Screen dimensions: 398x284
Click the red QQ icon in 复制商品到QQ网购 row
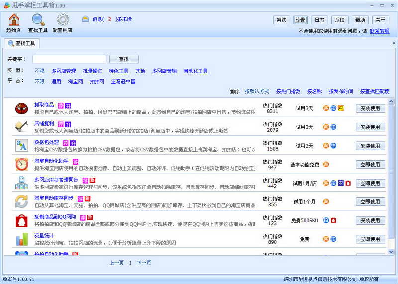(333, 220)
